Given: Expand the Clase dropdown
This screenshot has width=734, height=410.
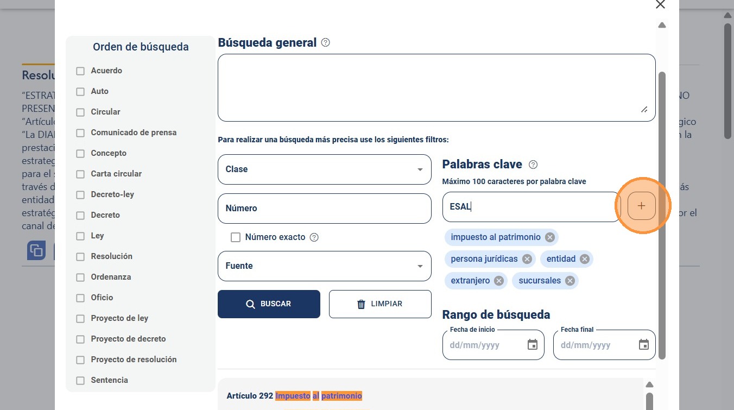Looking at the screenshot, I should pos(325,169).
